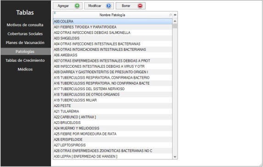Image resolution: width=263 pixels, height=167 pixels.
Task: Click the green plus Agregar icon
Action: (x=77, y=6)
